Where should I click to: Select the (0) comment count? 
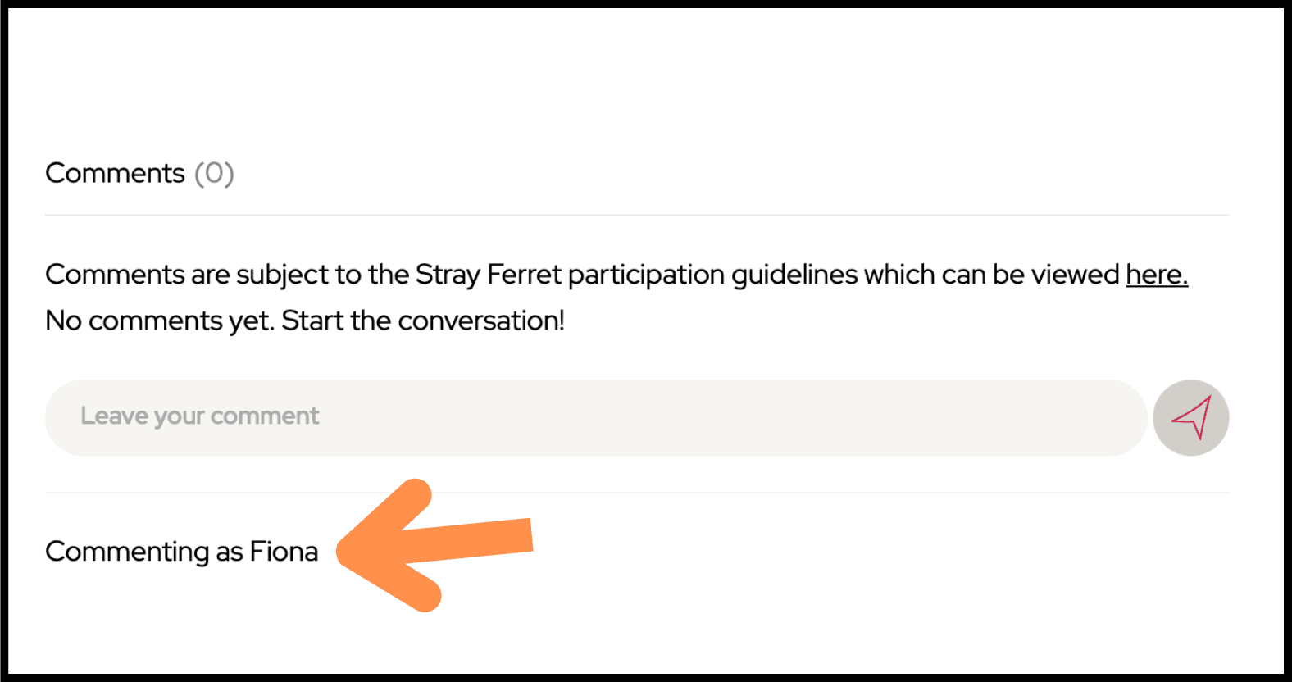pyautogui.click(x=214, y=173)
